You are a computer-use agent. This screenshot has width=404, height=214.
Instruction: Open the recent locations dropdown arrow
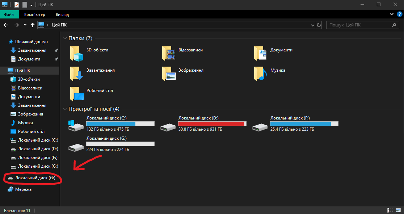click(x=25, y=25)
